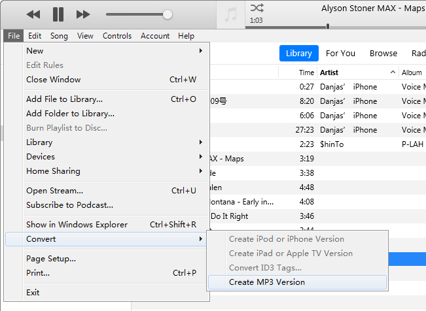Expand the Convert submenu
Image resolution: width=426 pixels, height=311 pixels.
point(107,239)
